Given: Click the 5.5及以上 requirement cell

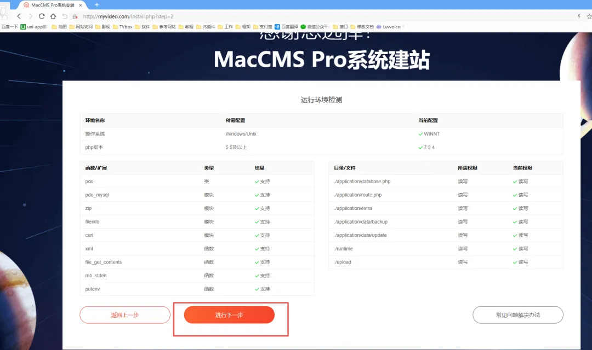Looking at the screenshot, I should pyautogui.click(x=236, y=147).
